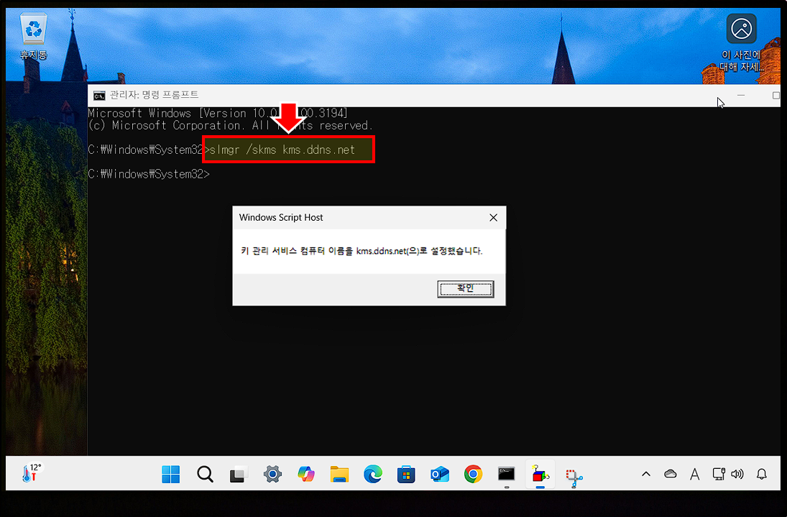Open the highlighted activation tool icon on taskbar
Screen dimensions: 787x517
540,474
